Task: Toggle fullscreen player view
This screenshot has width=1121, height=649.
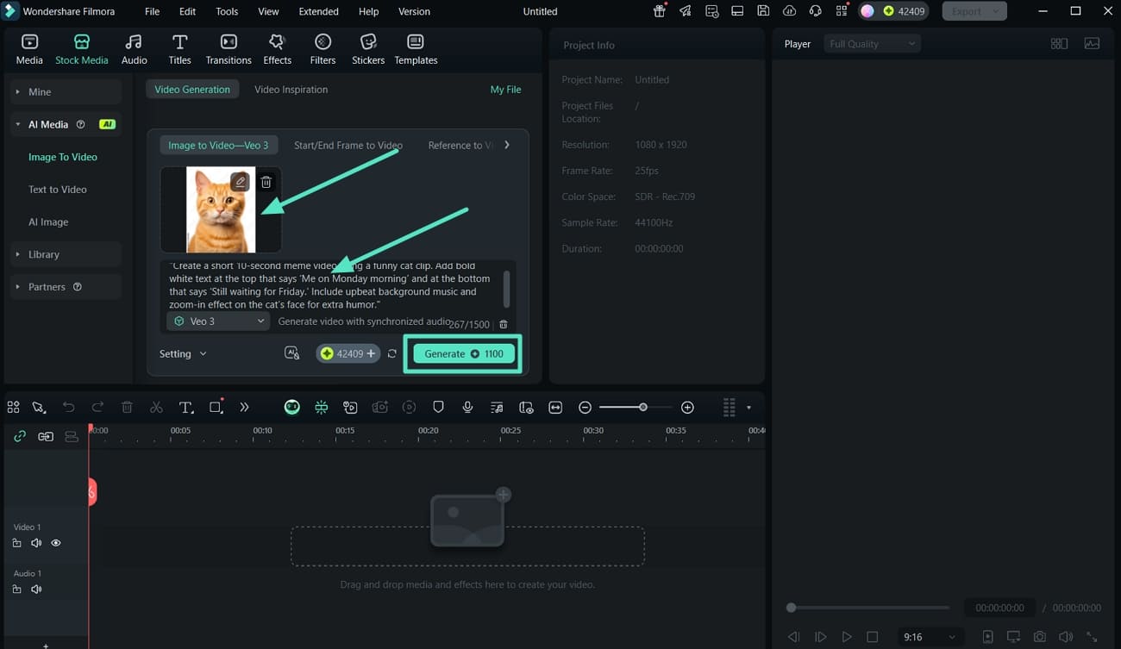Action: (1092, 637)
